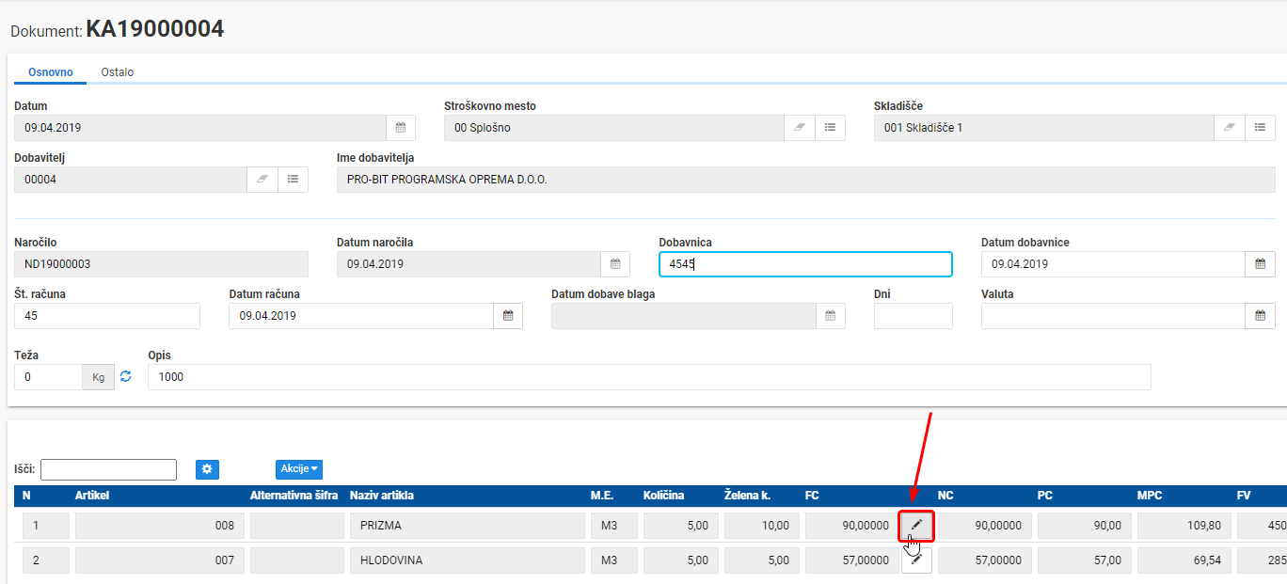Open calendar for Datum računa

click(x=508, y=316)
